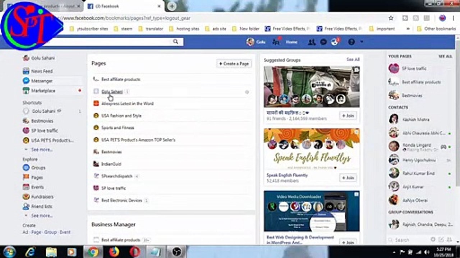Open chat with Kashish Mishra
460x258 pixels.
(x=415, y=120)
